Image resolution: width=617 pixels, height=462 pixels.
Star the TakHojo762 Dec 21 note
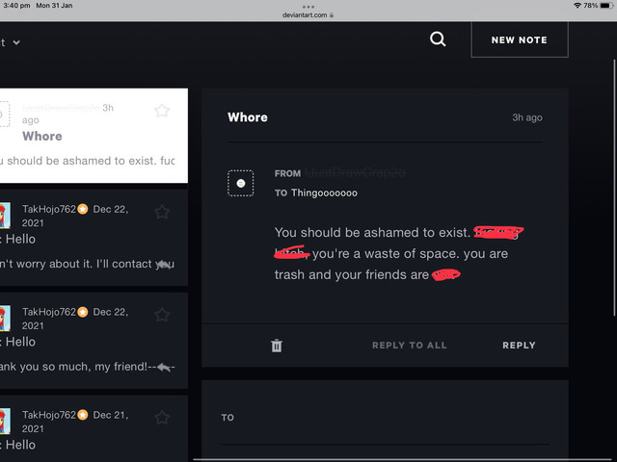(162, 417)
